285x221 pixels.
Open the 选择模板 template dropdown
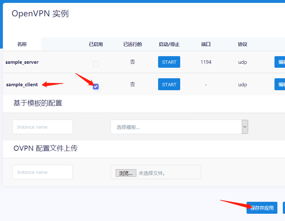click(x=176, y=127)
